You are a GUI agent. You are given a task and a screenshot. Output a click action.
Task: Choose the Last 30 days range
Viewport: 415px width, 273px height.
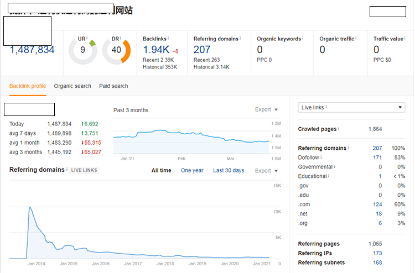coord(229,170)
